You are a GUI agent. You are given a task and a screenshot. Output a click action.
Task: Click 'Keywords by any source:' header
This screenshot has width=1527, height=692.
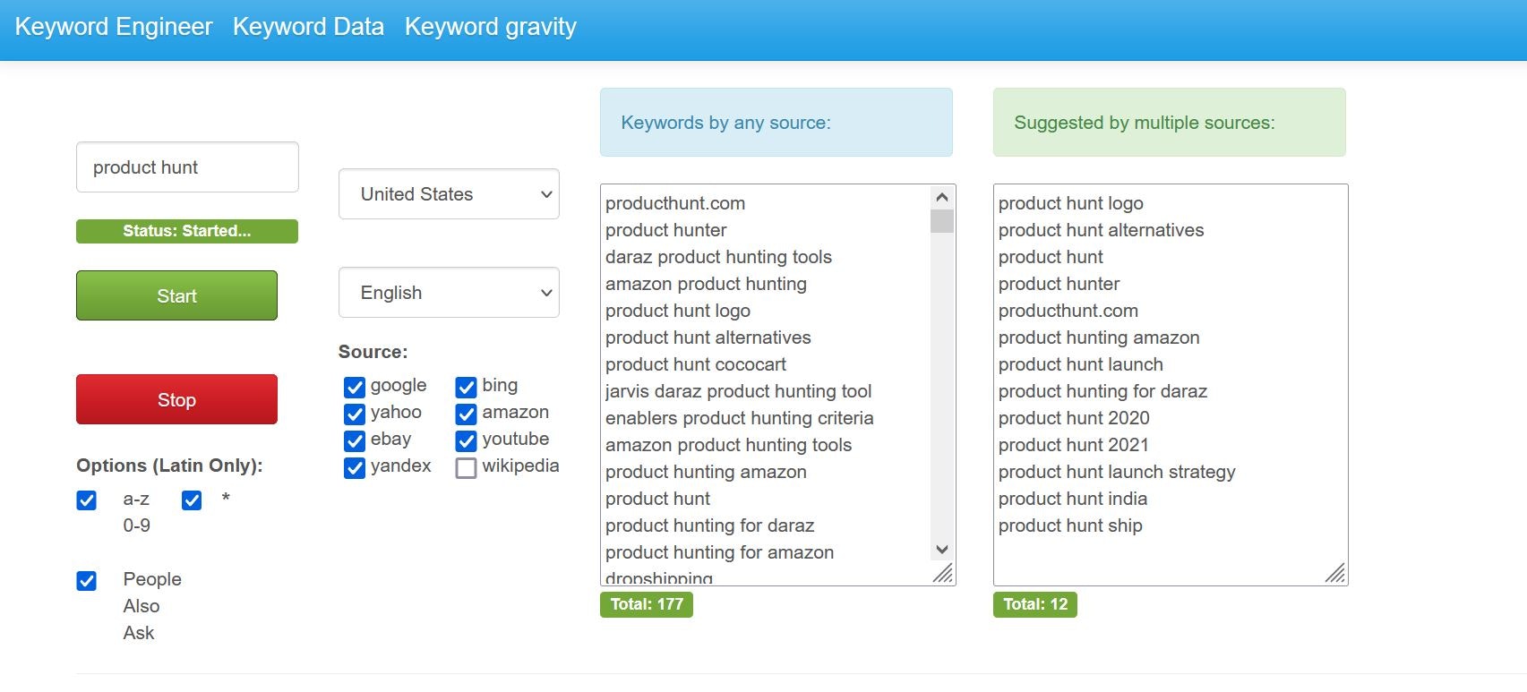776,123
